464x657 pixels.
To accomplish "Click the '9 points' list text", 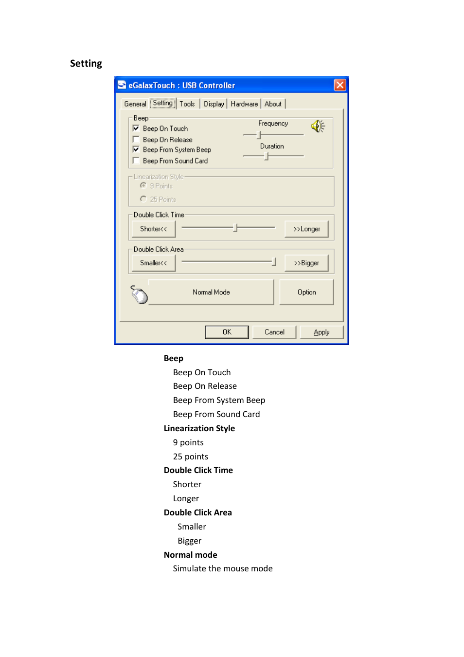I will [188, 442].
